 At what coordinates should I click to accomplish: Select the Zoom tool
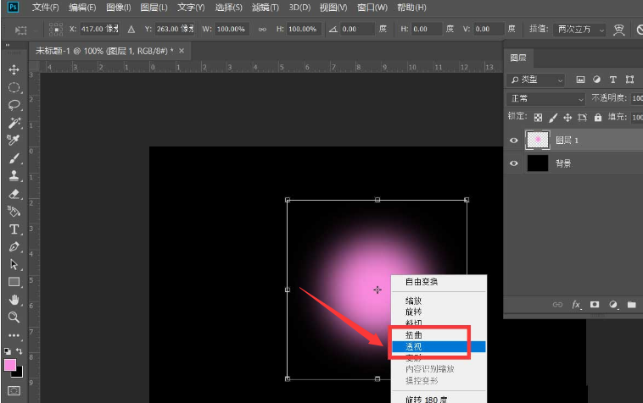(x=14, y=317)
